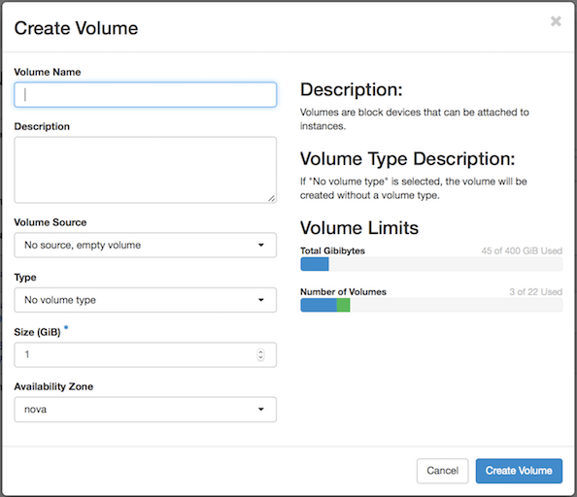Viewport: 577px width, 497px height.
Task: Click the Size (GiB) label
Action: [x=37, y=332]
